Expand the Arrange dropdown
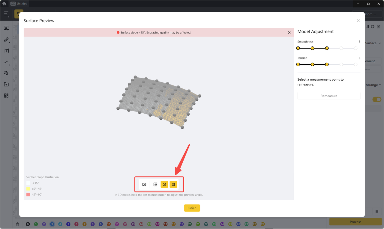 click(x=373, y=85)
